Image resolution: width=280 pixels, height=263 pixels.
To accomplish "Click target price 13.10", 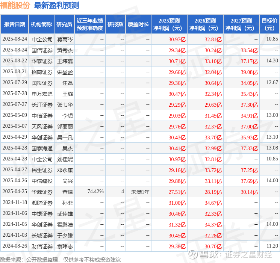I will tap(272, 137).
